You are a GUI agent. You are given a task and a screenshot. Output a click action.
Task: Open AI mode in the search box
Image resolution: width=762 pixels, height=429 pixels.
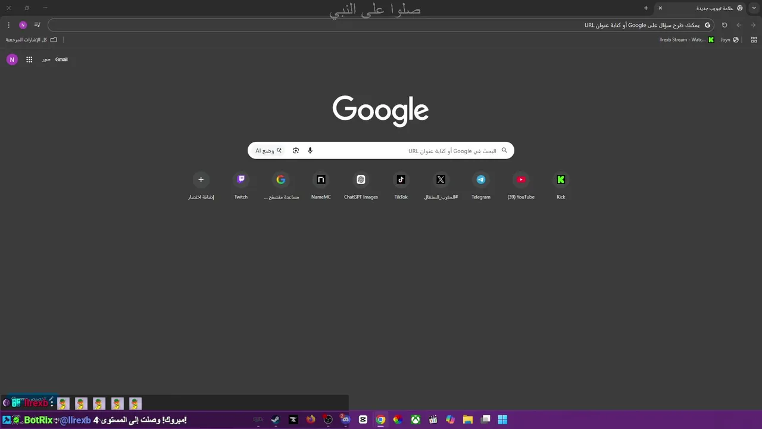(x=268, y=151)
